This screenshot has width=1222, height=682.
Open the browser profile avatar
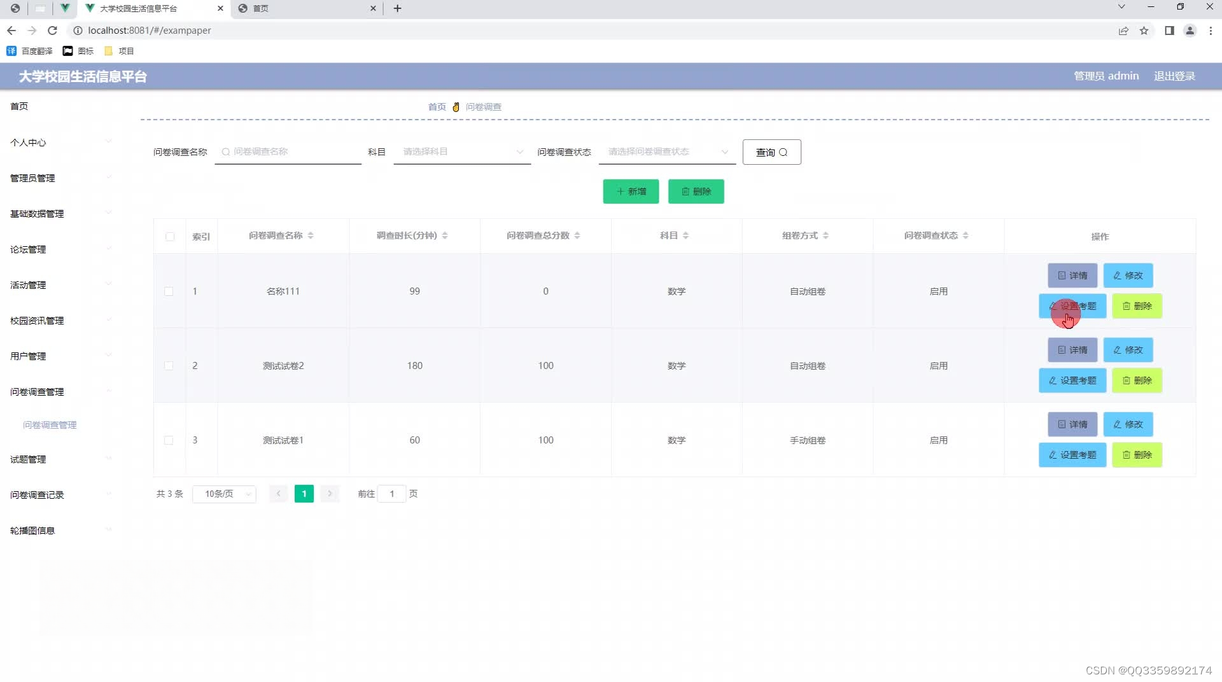coord(1190,31)
